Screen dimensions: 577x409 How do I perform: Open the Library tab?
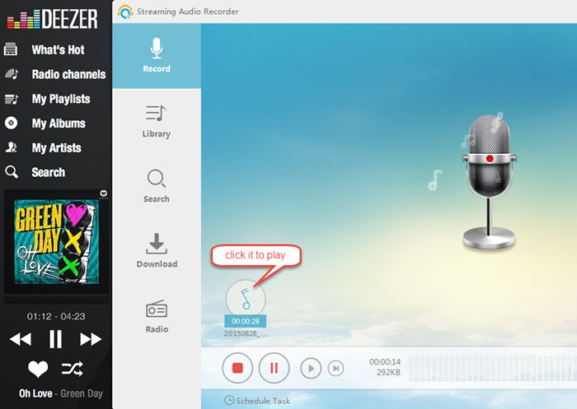click(157, 121)
